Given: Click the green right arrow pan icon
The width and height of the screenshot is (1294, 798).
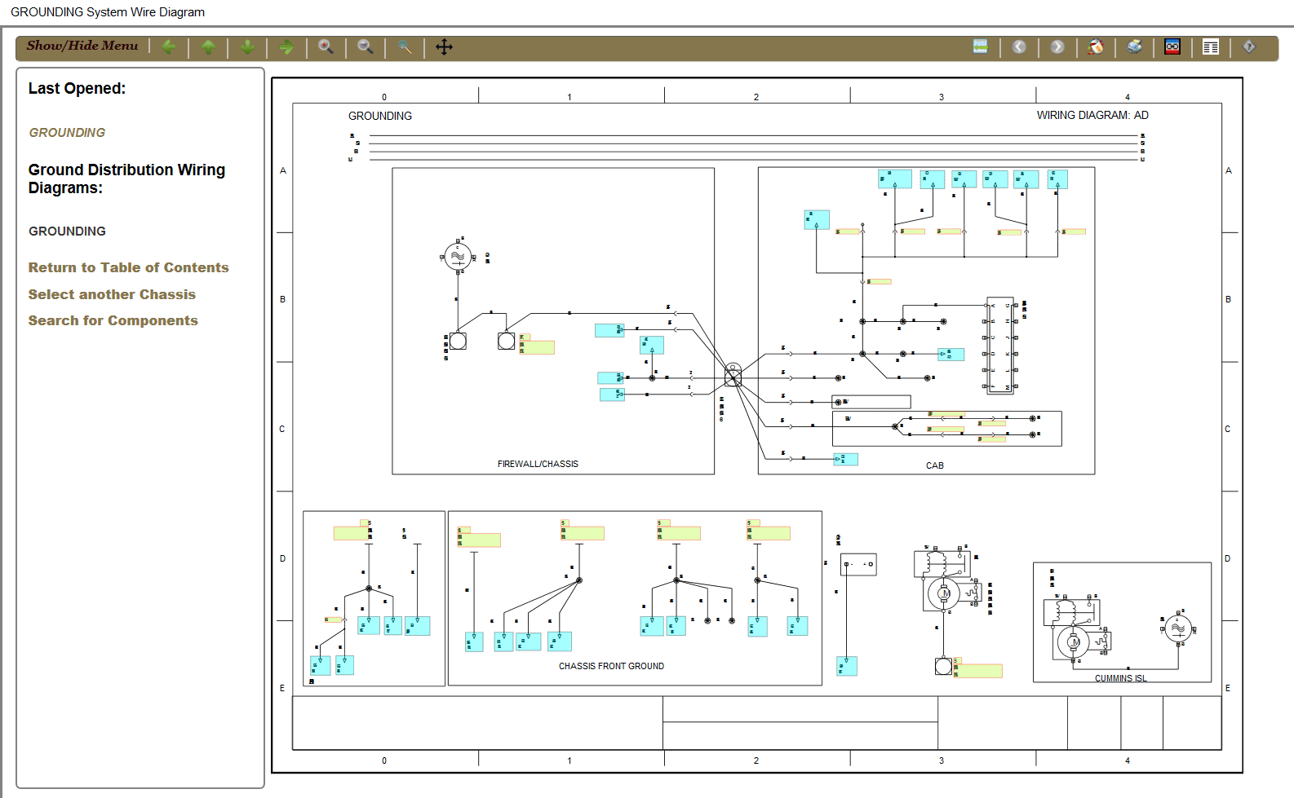Looking at the screenshot, I should pyautogui.click(x=286, y=47).
